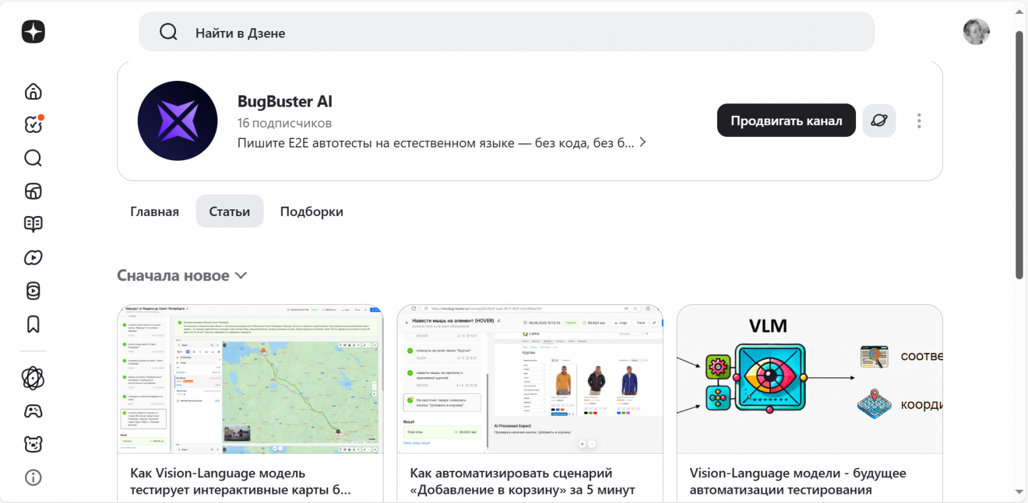Open the kids section via bear icon
The height and width of the screenshot is (503, 1028).
[32, 444]
